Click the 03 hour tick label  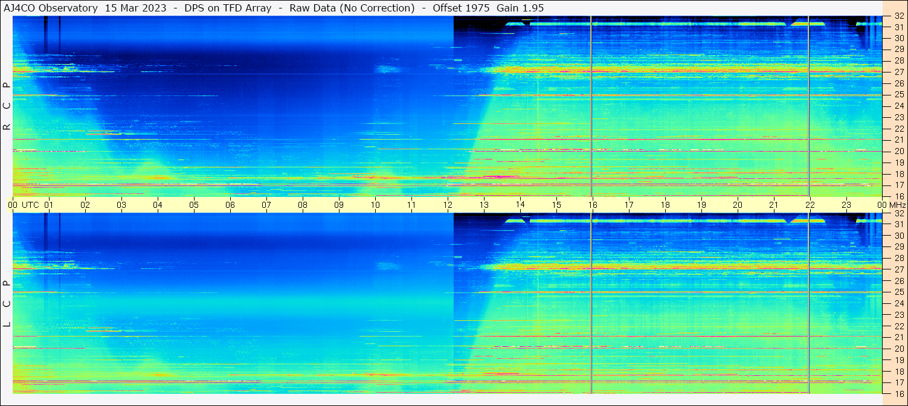tap(121, 205)
